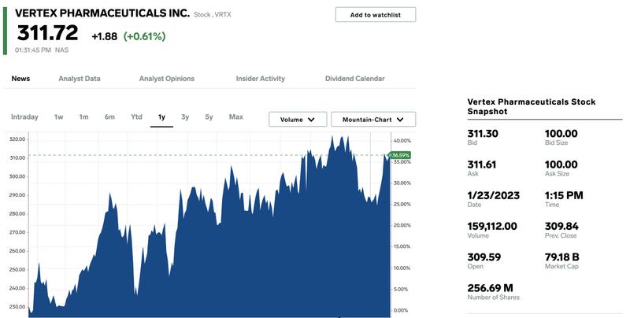Go to the Insider Activity tab
Viewport: 630px width, 318px height.
pyautogui.click(x=261, y=79)
